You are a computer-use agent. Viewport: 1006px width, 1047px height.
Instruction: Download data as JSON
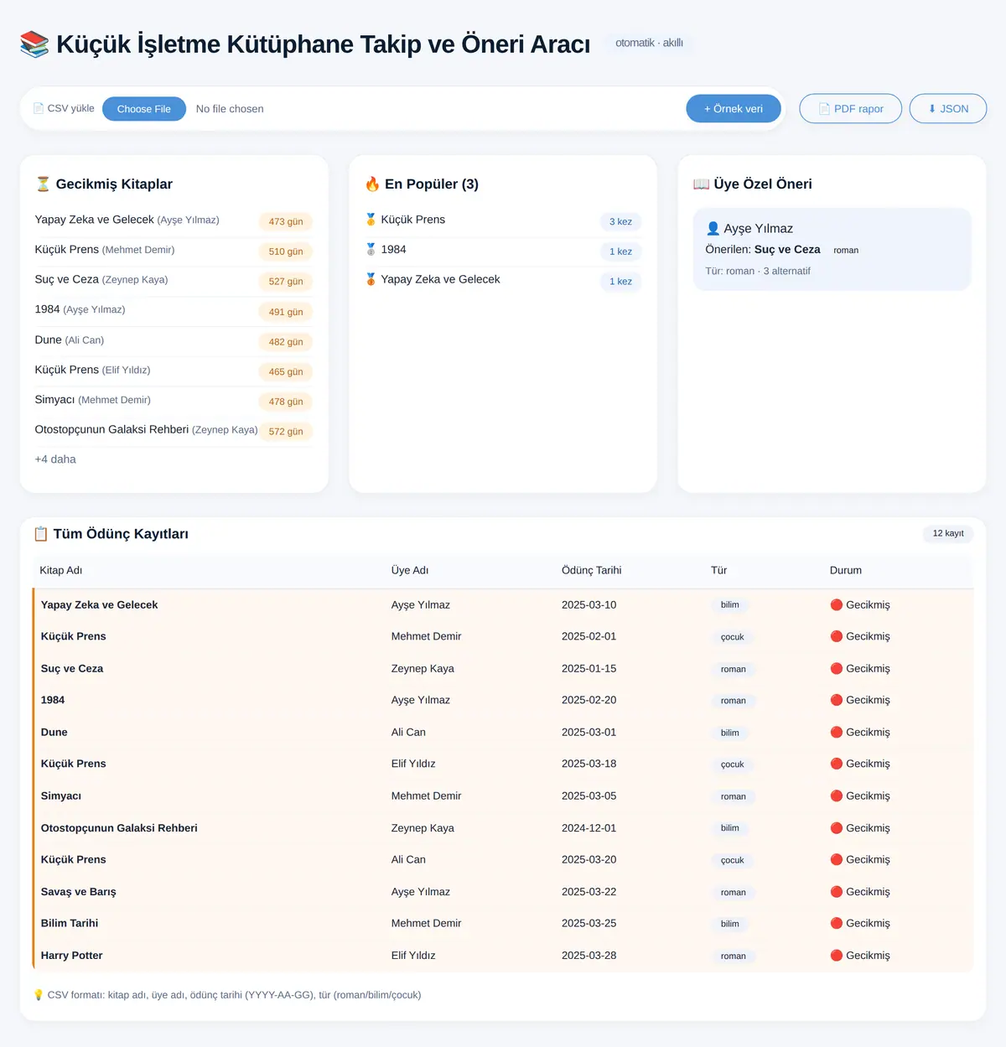pos(948,109)
